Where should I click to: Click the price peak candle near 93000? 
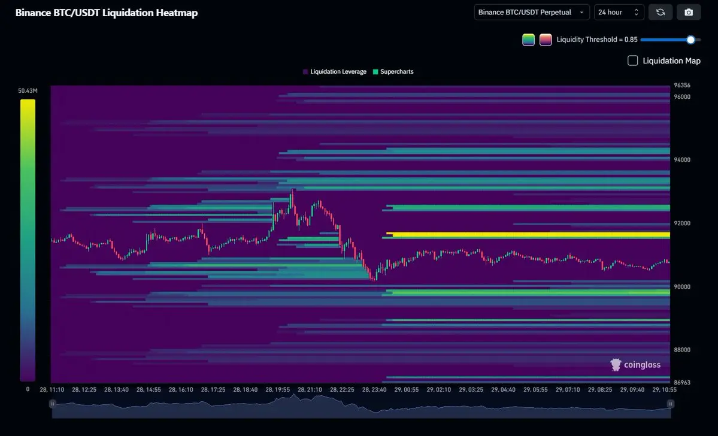click(x=292, y=193)
